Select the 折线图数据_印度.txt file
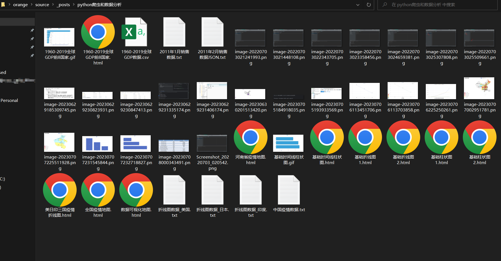The width and height of the screenshot is (501, 261). [251, 190]
